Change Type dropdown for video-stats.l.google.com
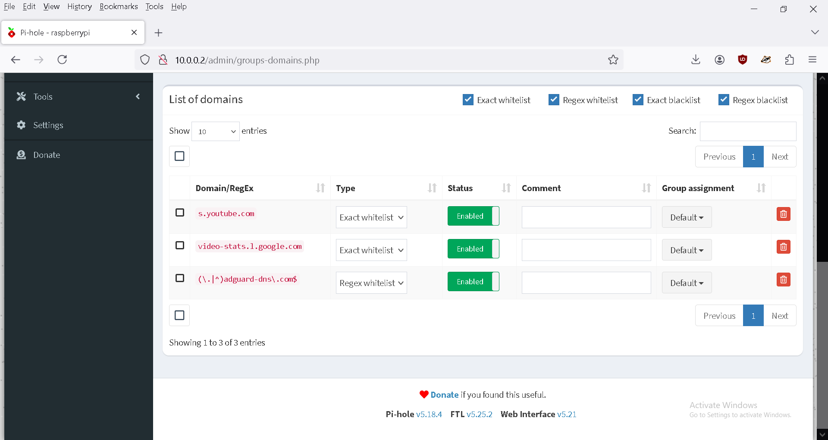The width and height of the screenshot is (828, 440). [x=371, y=250]
